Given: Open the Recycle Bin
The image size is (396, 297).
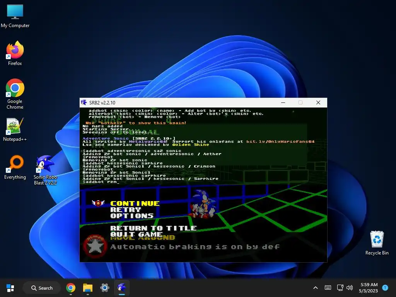Looking at the screenshot, I should click(377, 243).
